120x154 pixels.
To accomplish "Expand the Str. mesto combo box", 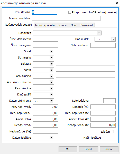I will (x=51, y=58).
